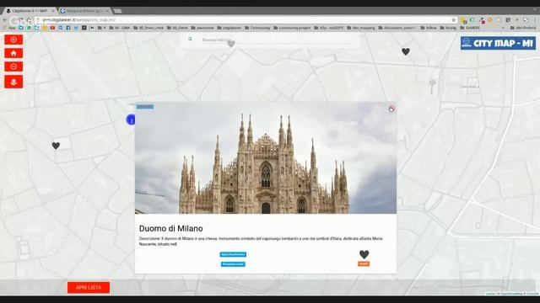Zoom in with the red plus button

[x=13, y=40]
